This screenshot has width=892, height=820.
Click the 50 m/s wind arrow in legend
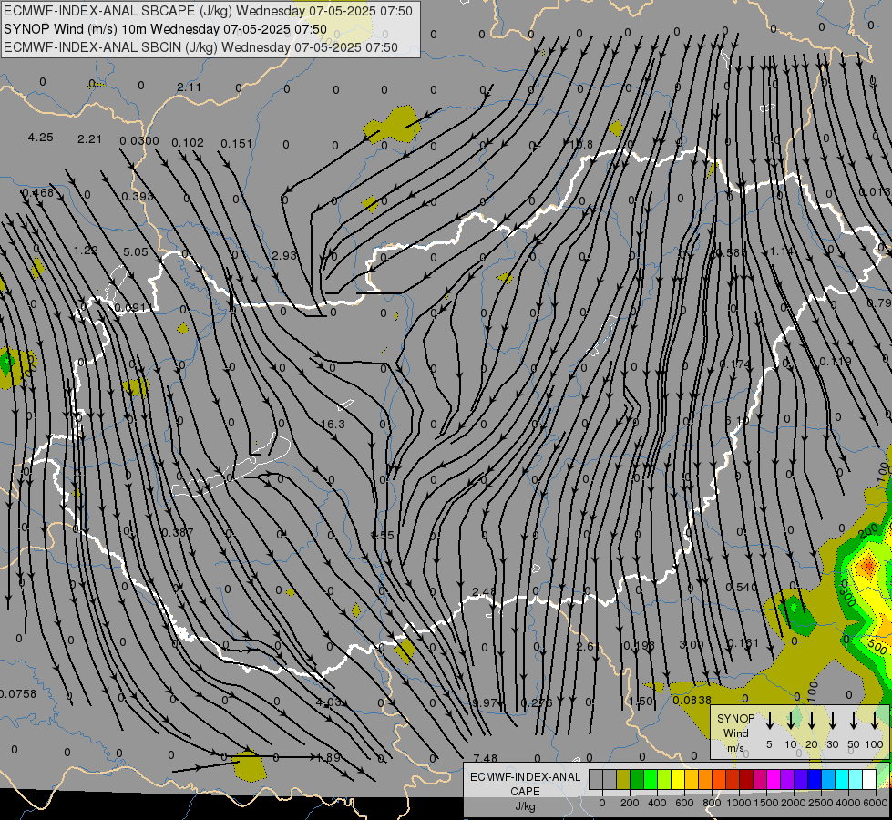854,721
